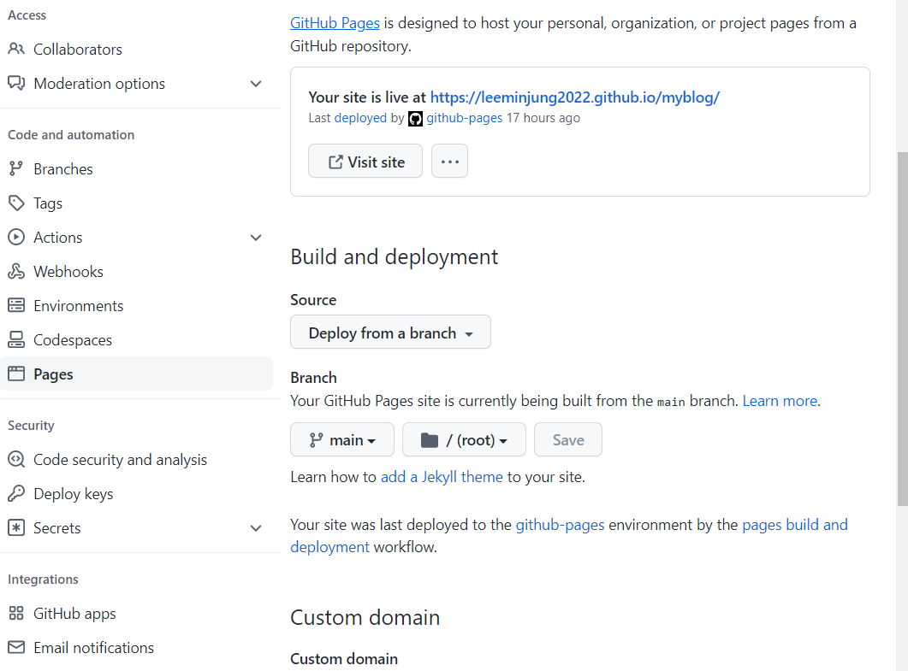This screenshot has height=671, width=908.
Task: Click the Pages browser icon
Action: click(16, 374)
